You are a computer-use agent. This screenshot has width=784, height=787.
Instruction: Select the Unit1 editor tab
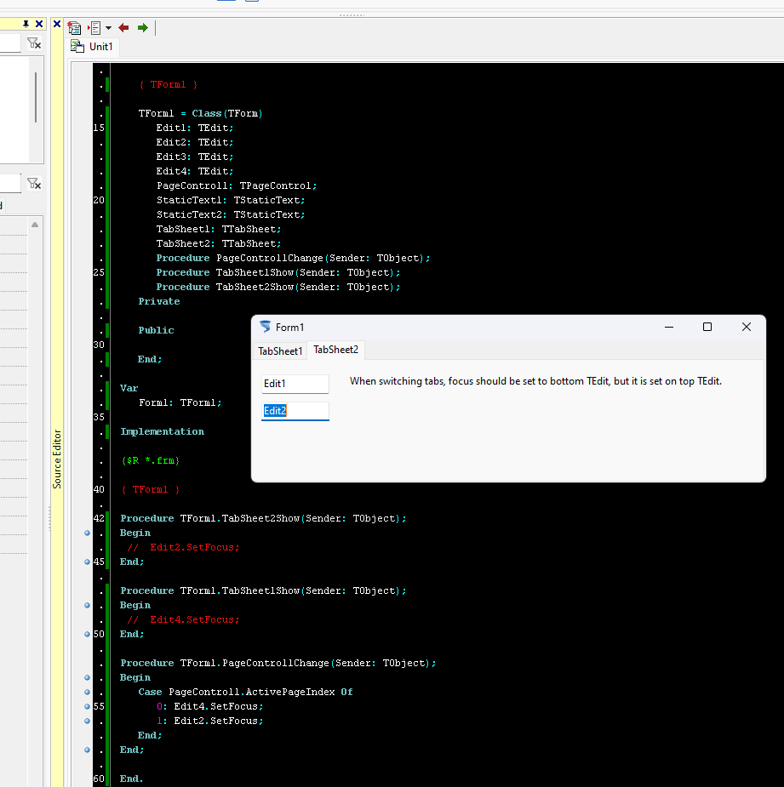[92, 47]
